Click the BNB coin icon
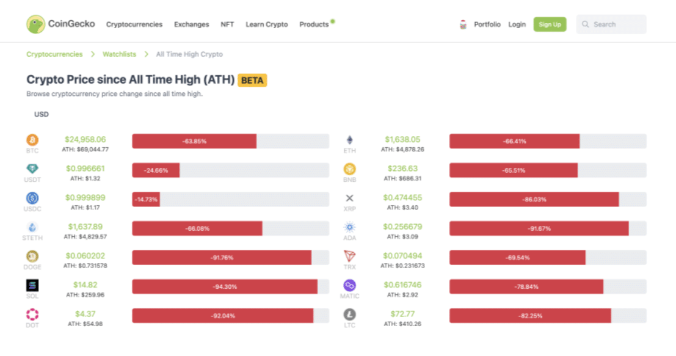The height and width of the screenshot is (356, 676). [x=350, y=169]
